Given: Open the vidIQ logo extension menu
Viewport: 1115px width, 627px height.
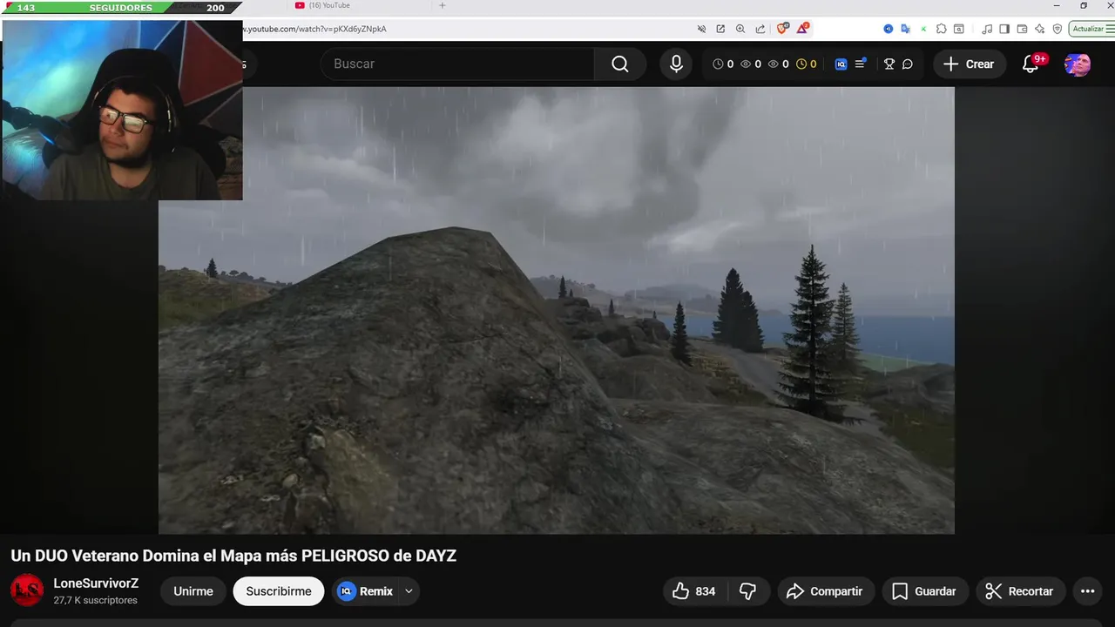Looking at the screenshot, I should 841,64.
